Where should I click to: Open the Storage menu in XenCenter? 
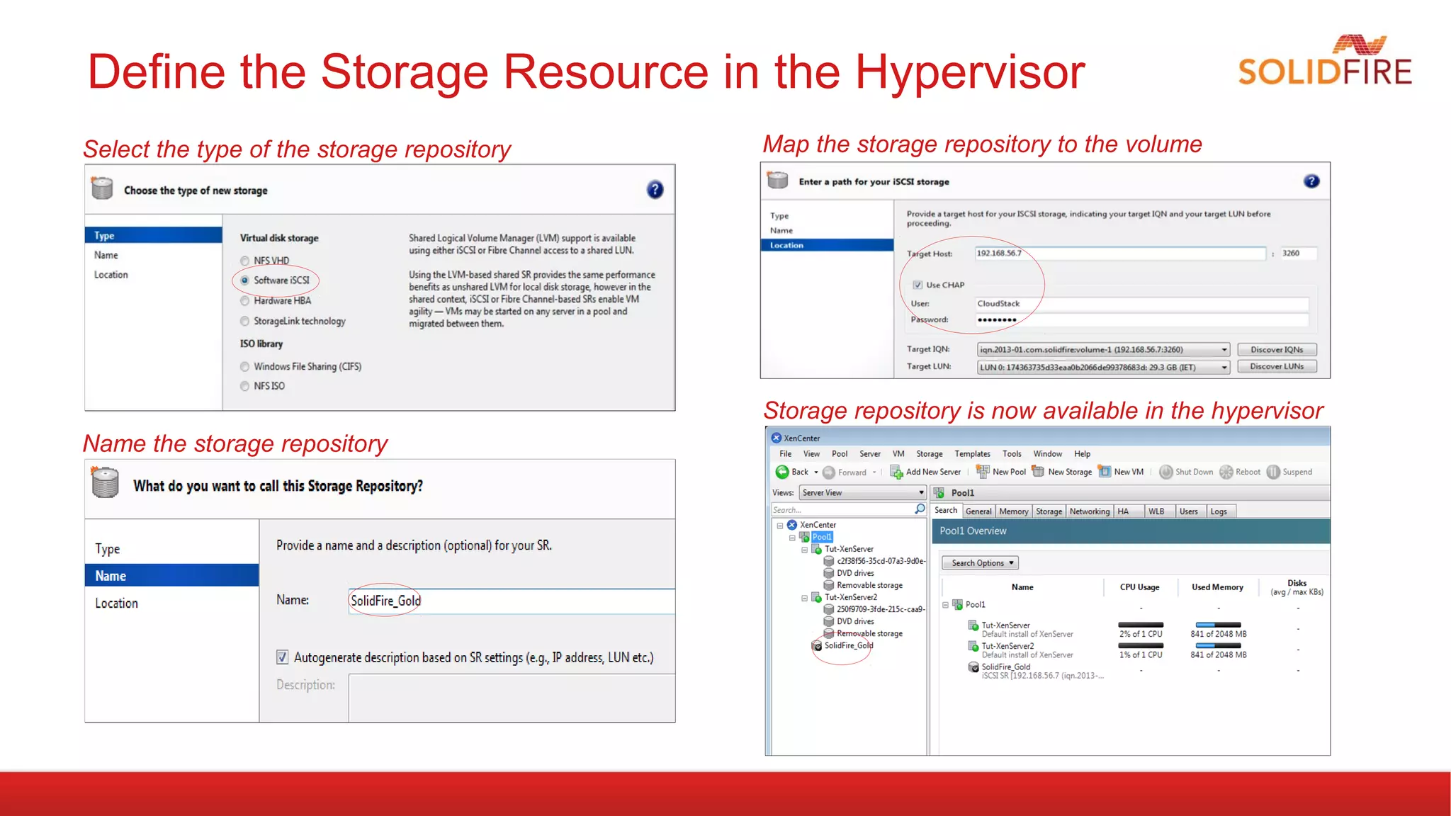[929, 454]
